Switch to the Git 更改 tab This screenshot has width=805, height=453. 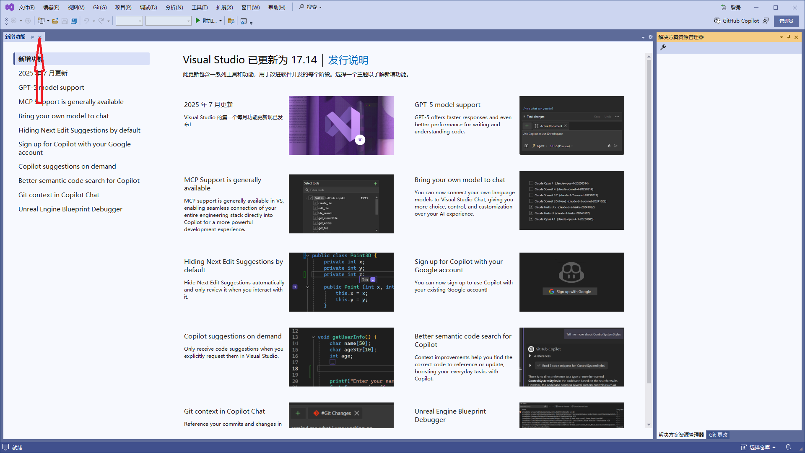pos(718,435)
